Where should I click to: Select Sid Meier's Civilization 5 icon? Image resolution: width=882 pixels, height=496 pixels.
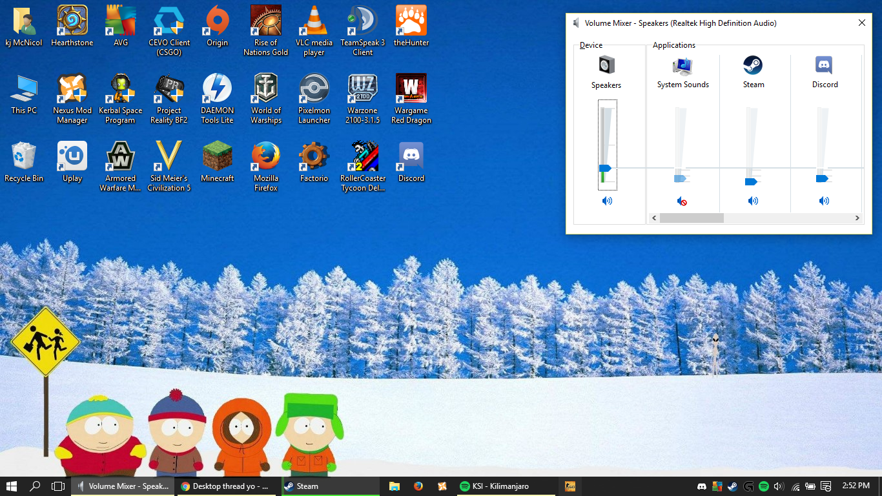pyautogui.click(x=169, y=167)
